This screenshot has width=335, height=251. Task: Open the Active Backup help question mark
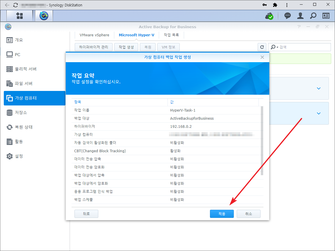299,27
